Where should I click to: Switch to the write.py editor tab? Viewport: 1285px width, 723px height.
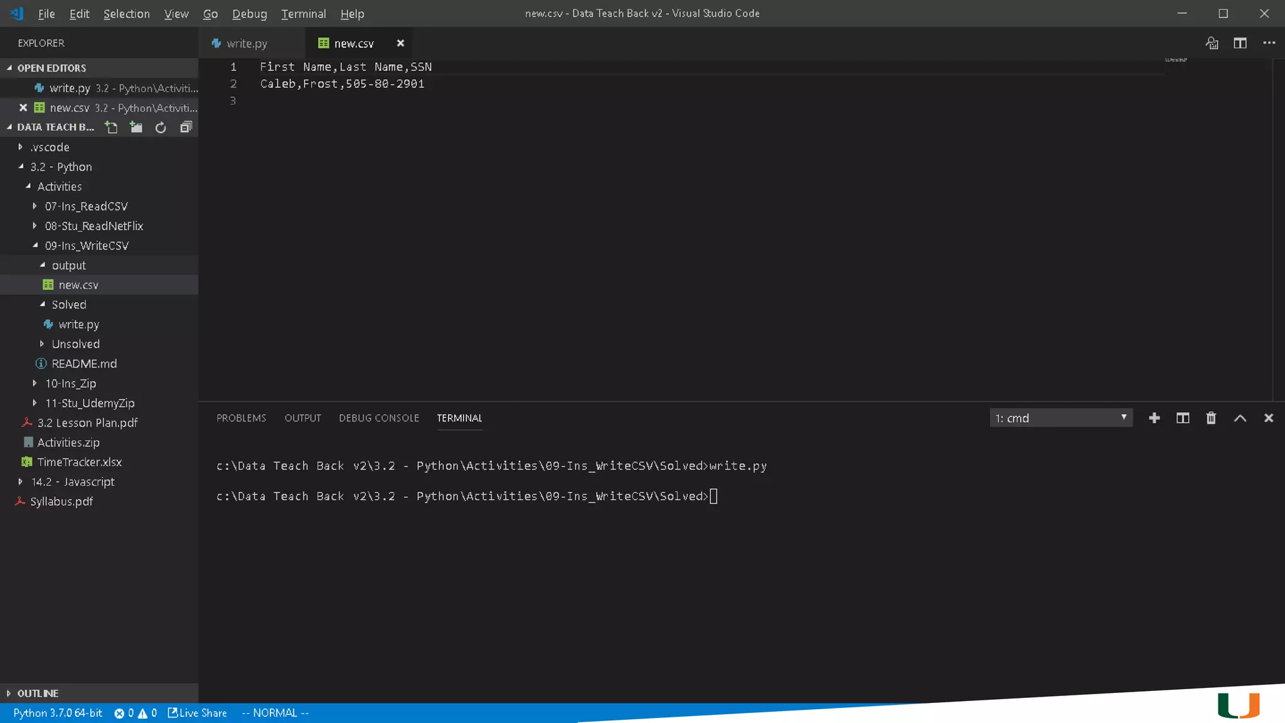point(247,43)
